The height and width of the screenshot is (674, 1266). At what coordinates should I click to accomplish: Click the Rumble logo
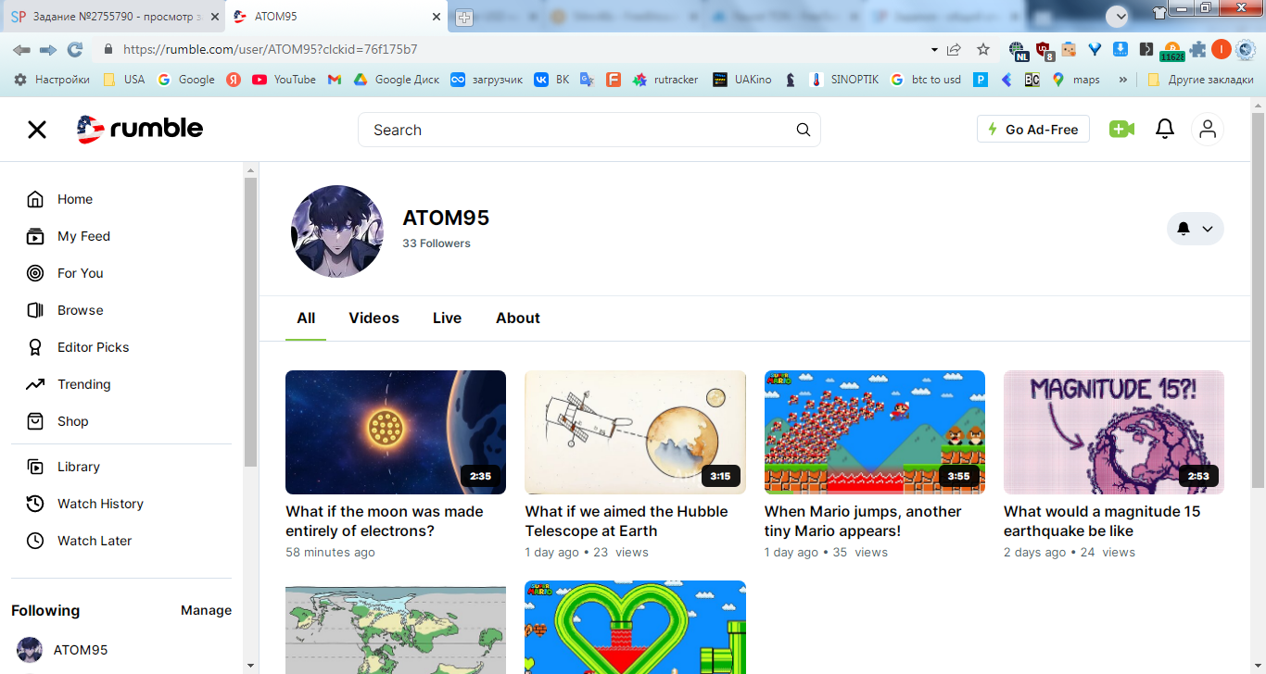tap(140, 130)
